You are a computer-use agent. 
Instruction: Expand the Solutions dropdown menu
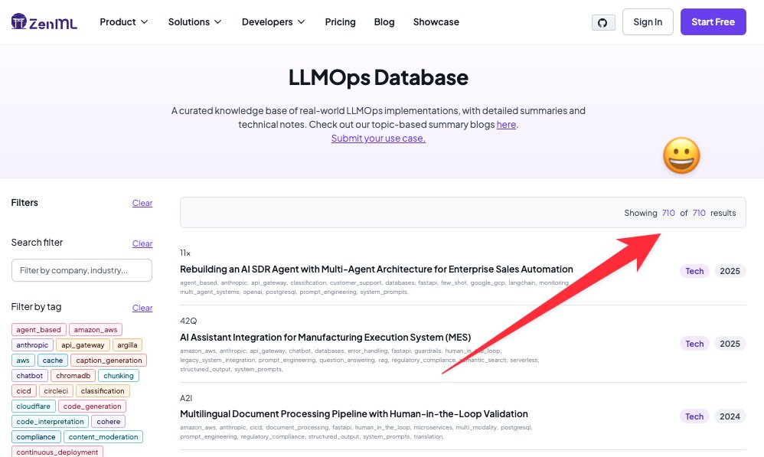(x=195, y=22)
